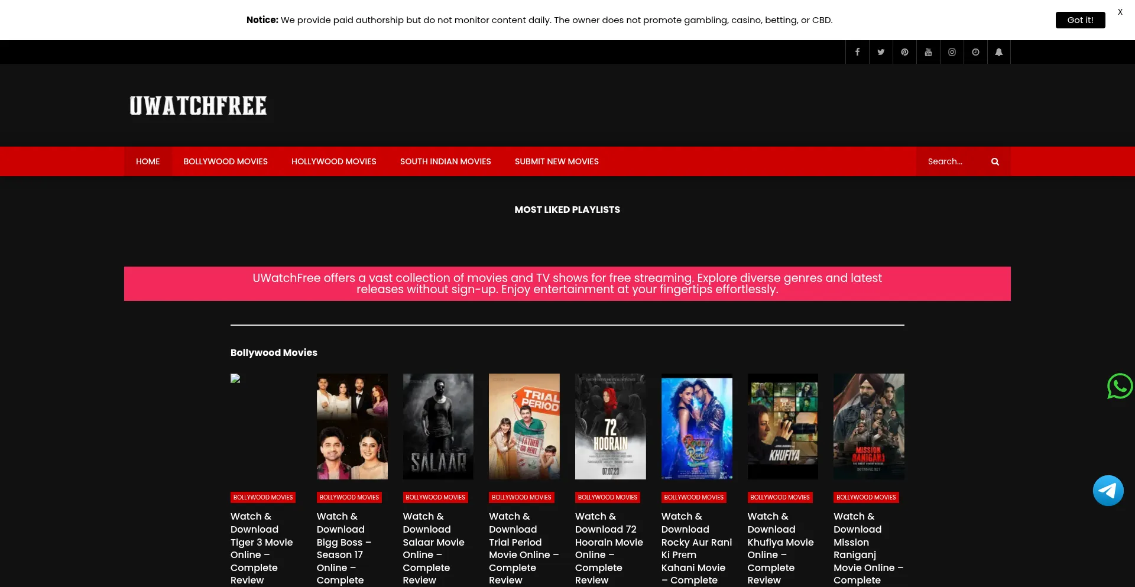Click the Notice text in top banner

539,20
